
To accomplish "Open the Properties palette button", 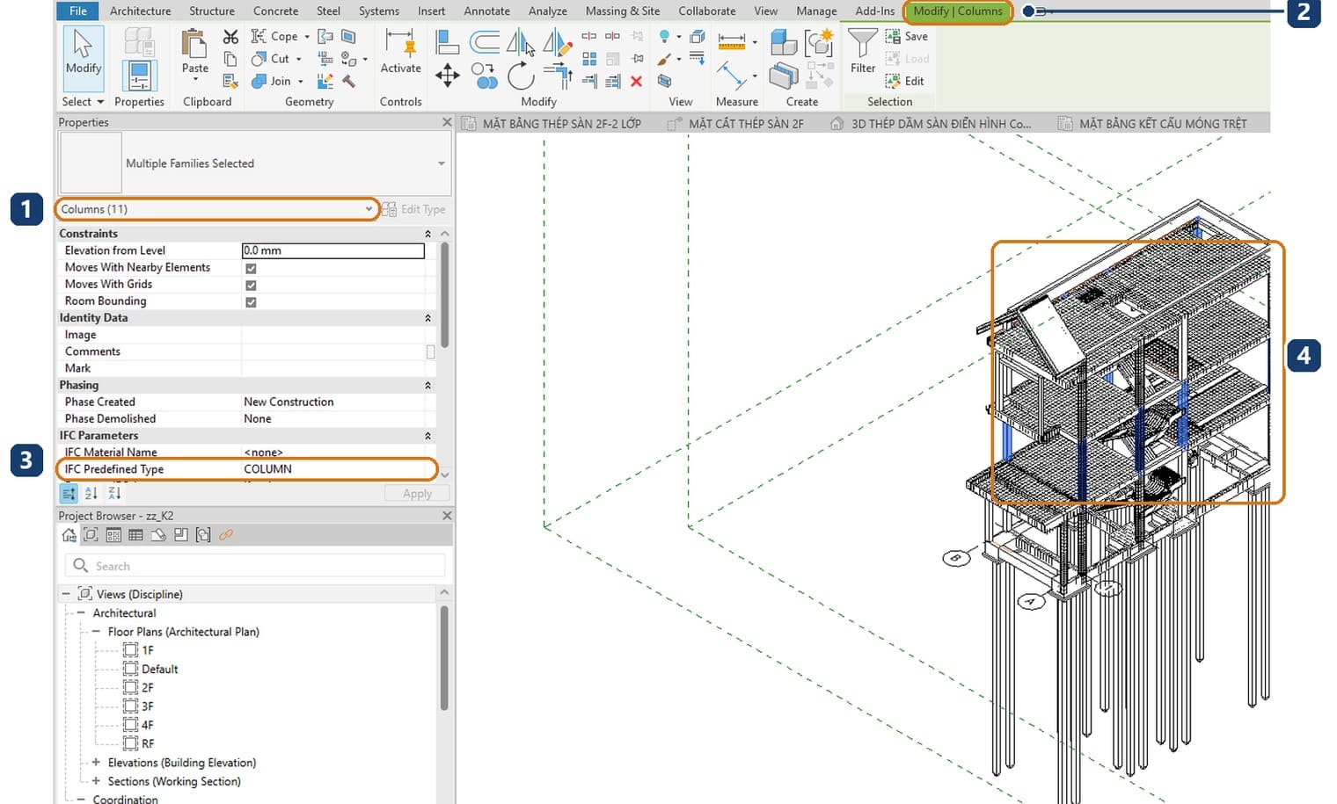I will coord(139,76).
